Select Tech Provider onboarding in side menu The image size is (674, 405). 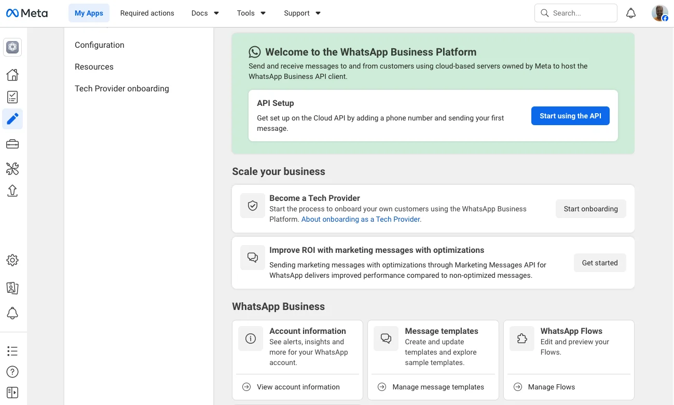tap(122, 89)
